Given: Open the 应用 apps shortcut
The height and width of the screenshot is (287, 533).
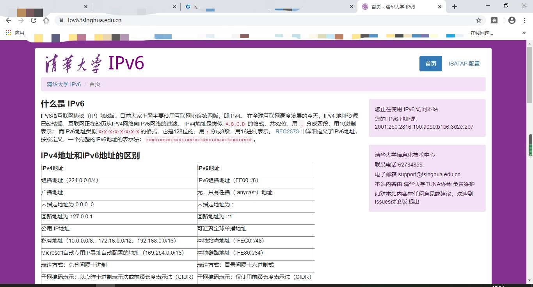Looking at the screenshot, I should coord(15,33).
